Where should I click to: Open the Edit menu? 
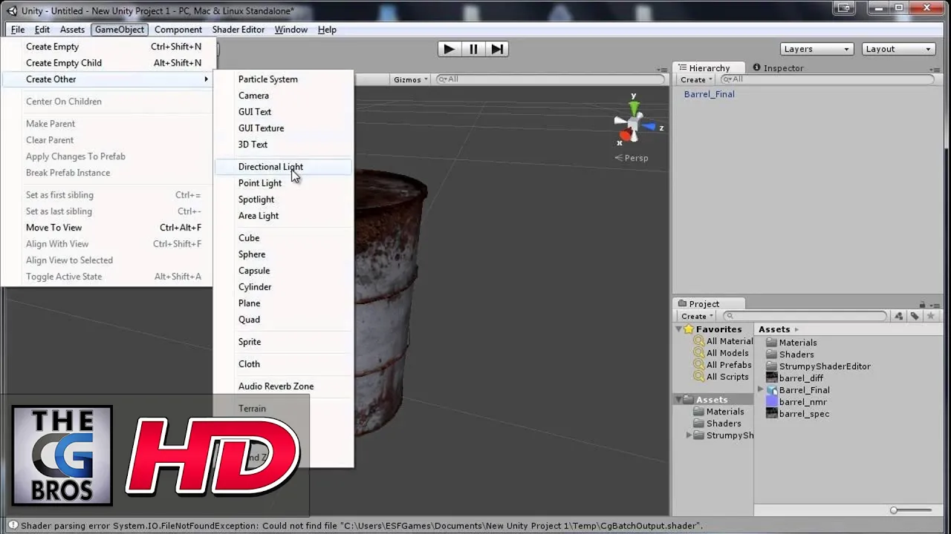pyautogui.click(x=42, y=30)
